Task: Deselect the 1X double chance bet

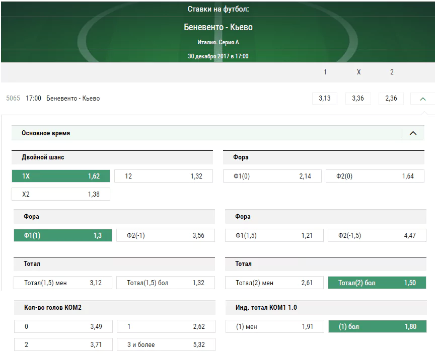Action: [x=61, y=176]
